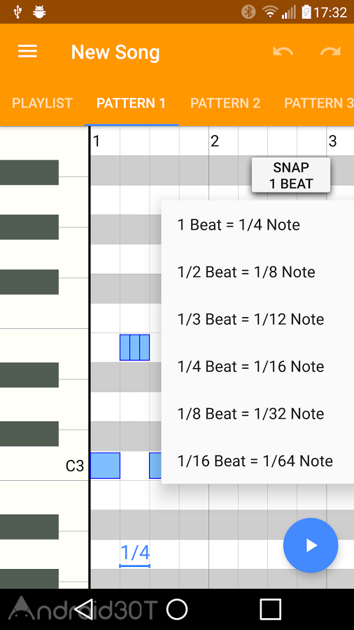Tap the 1/4 note length indicator

click(135, 554)
